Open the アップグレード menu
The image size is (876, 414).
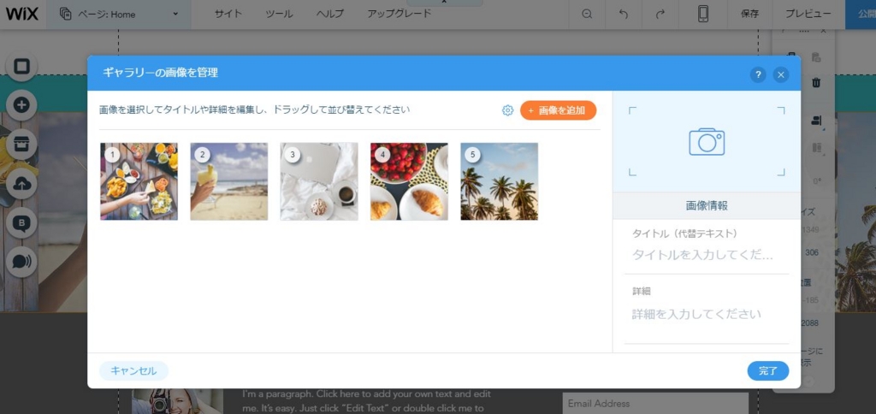click(399, 15)
